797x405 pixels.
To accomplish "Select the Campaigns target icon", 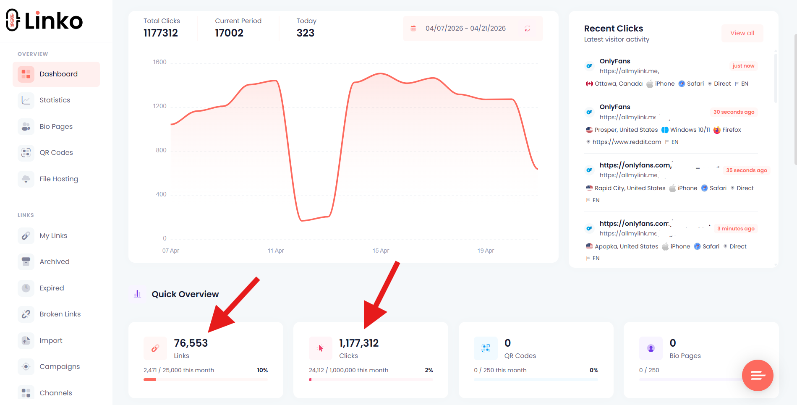I will [26, 366].
